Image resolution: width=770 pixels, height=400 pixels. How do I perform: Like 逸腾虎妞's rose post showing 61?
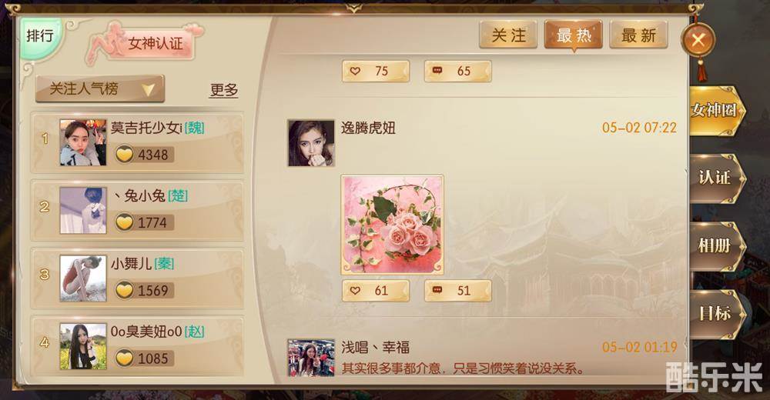tap(376, 291)
